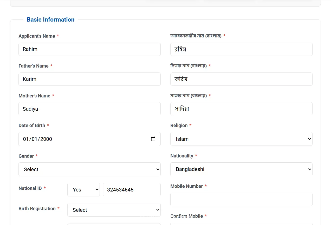Viewport: 331px width, 225px height.
Task: Click the Father's Name field containing Karim
Action: tap(89, 79)
